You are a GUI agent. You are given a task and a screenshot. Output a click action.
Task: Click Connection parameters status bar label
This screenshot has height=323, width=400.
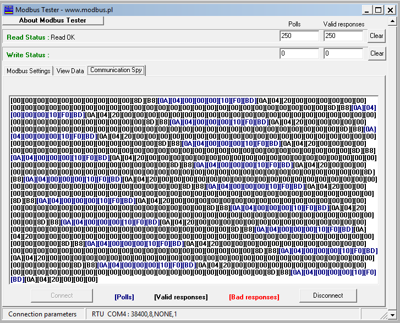pyautogui.click(x=42, y=314)
